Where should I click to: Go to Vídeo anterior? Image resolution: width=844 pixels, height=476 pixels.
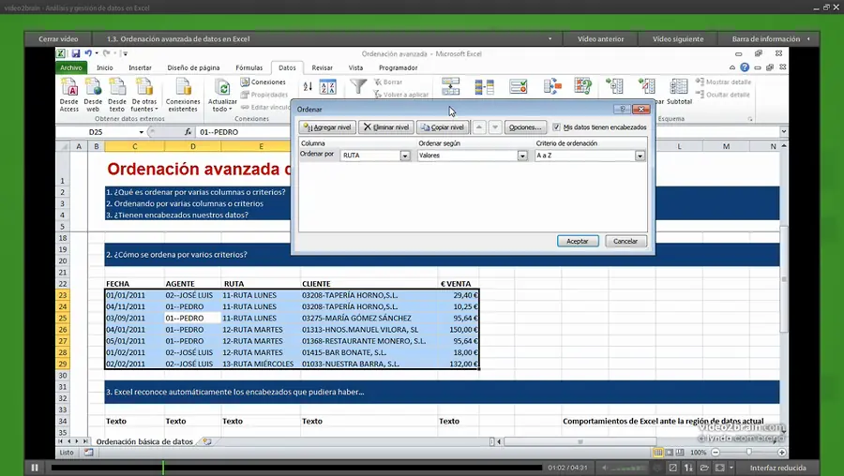click(x=601, y=38)
